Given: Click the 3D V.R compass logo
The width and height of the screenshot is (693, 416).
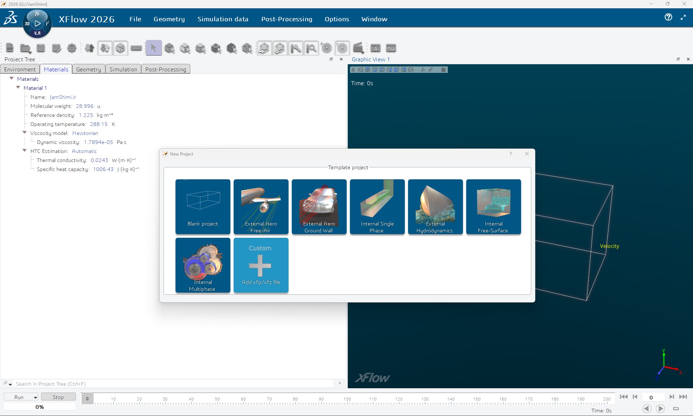Looking at the screenshot, I should click(x=37, y=24).
